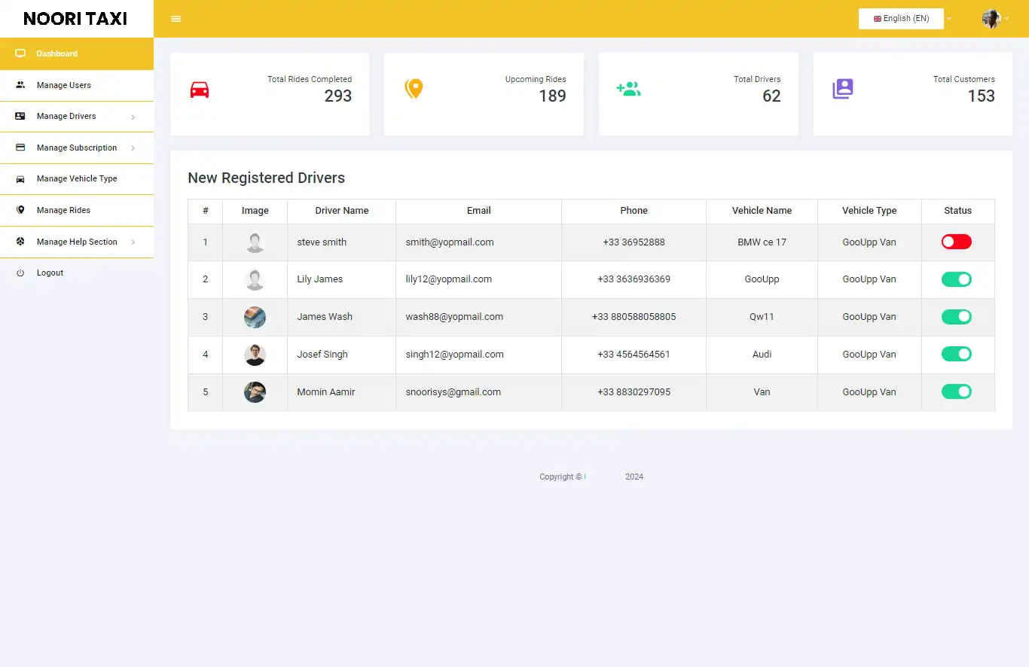The height and width of the screenshot is (667, 1029).
Task: Select the Upcoming Rides location pin icon
Action: coord(414,88)
